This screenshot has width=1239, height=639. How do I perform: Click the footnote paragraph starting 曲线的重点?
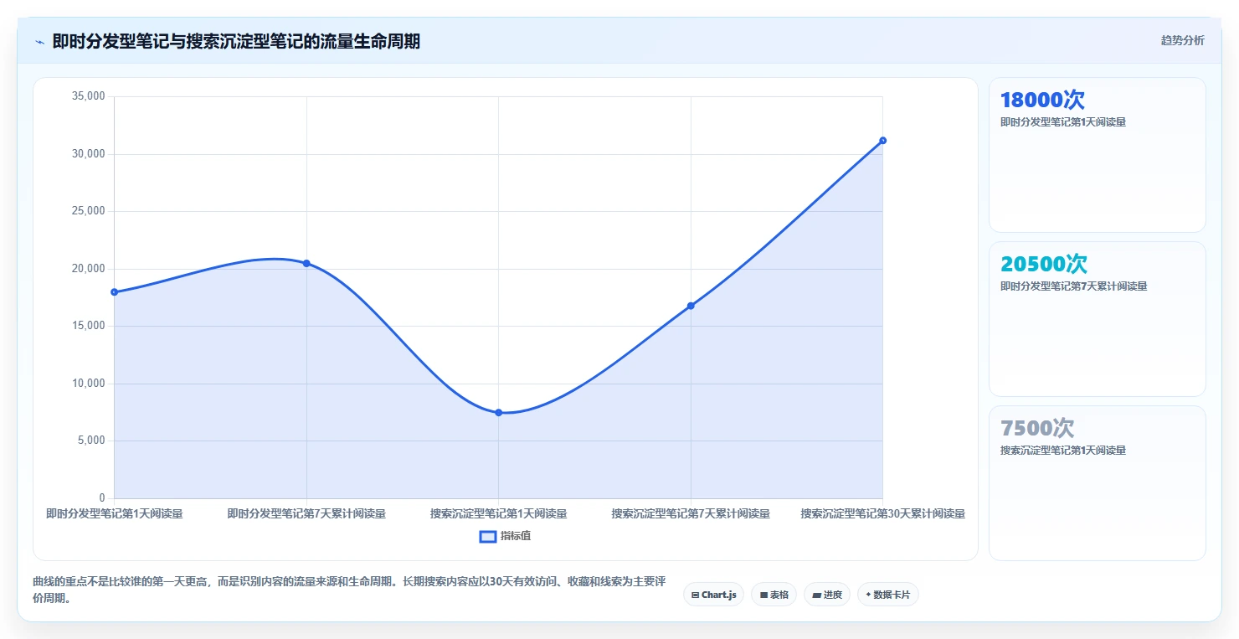point(349,590)
